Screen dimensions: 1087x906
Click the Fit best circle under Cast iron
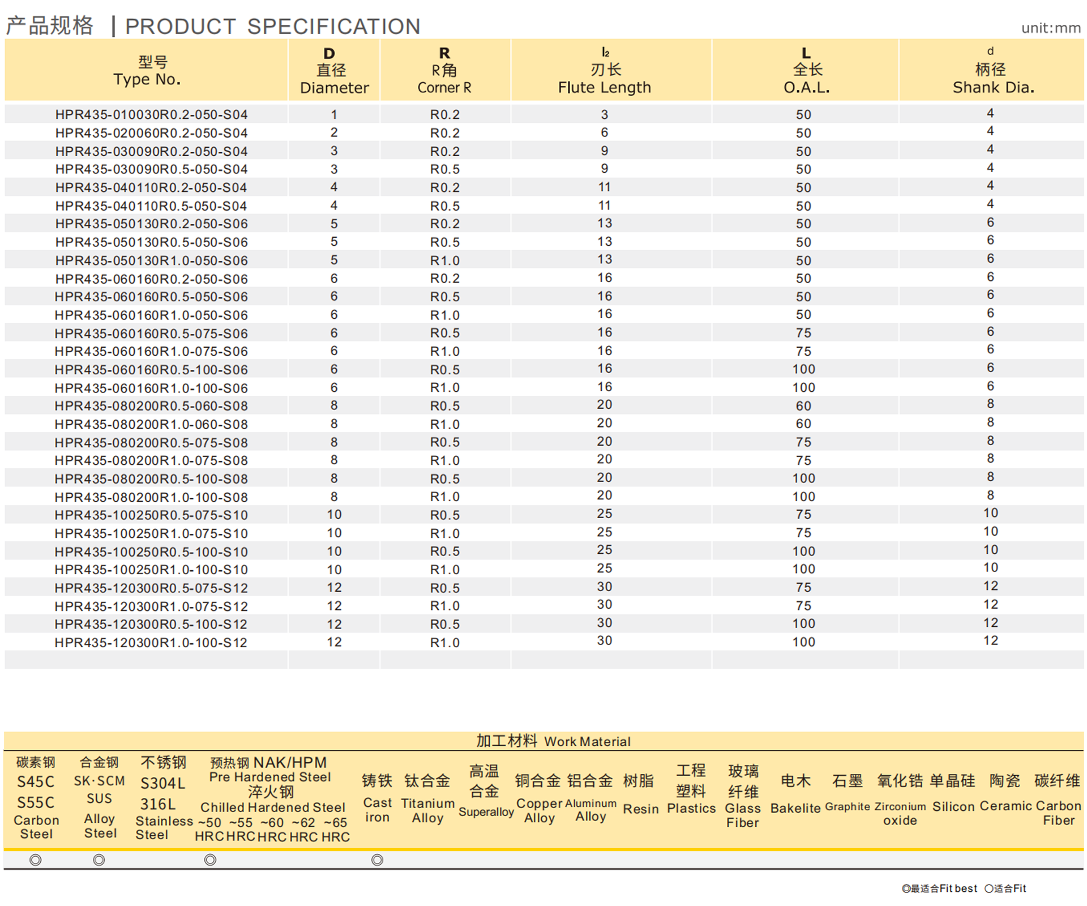click(x=378, y=860)
